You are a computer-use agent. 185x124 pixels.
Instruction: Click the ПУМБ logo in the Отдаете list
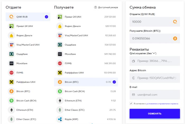tap(11, 73)
